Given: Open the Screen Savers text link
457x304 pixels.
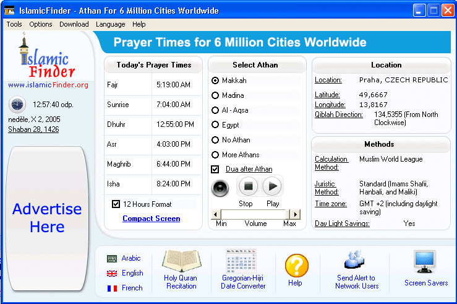Looking at the screenshot, I should (x=426, y=283).
